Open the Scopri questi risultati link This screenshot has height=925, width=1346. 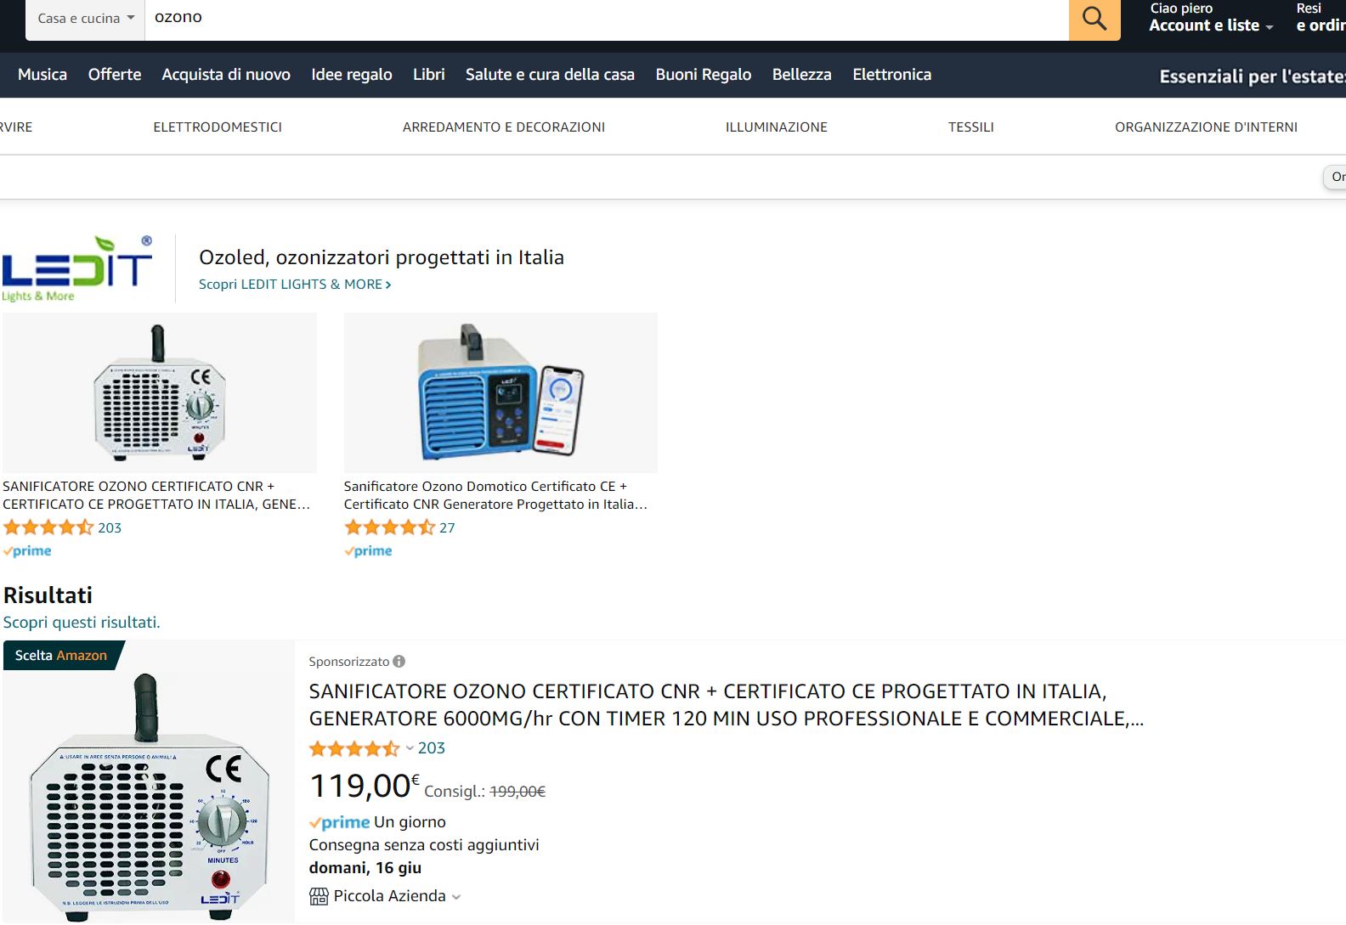coord(82,623)
